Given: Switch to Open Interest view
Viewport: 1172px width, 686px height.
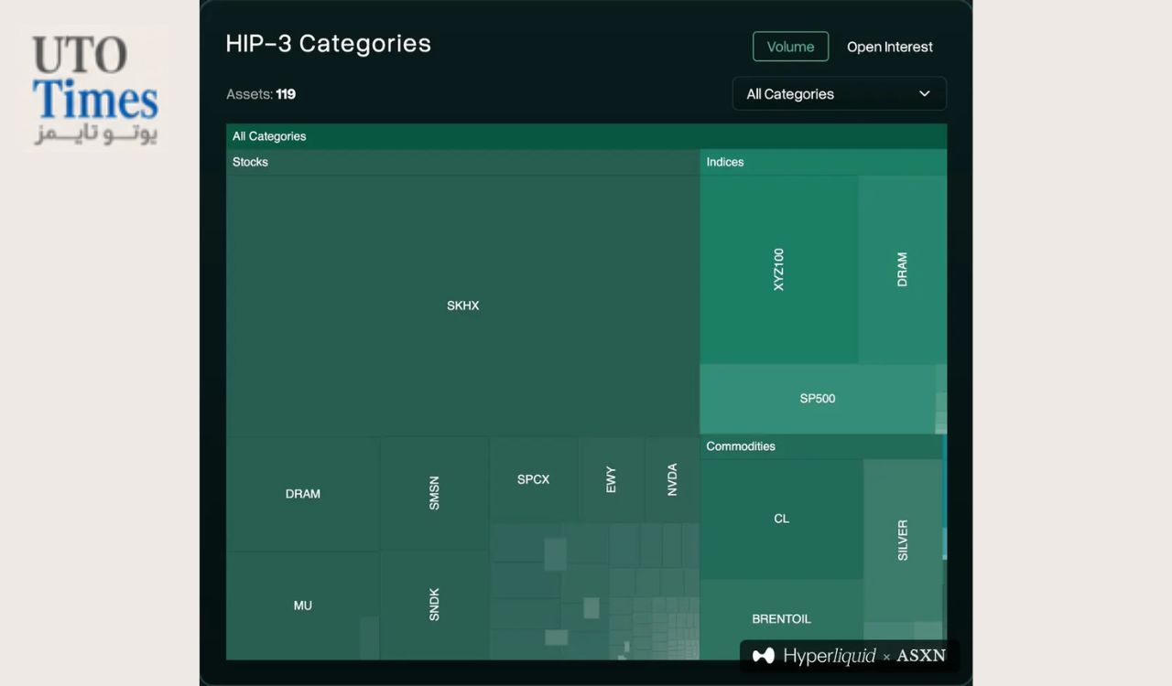Looking at the screenshot, I should 889,47.
